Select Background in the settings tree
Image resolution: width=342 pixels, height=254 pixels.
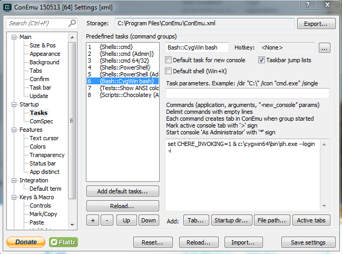pos(44,62)
